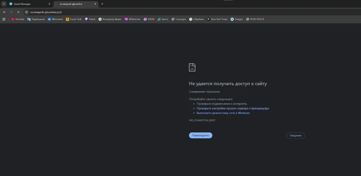The image size is (361, 176).
Task: Open the ВКонтакте bookmark
Action: [x=55, y=19]
